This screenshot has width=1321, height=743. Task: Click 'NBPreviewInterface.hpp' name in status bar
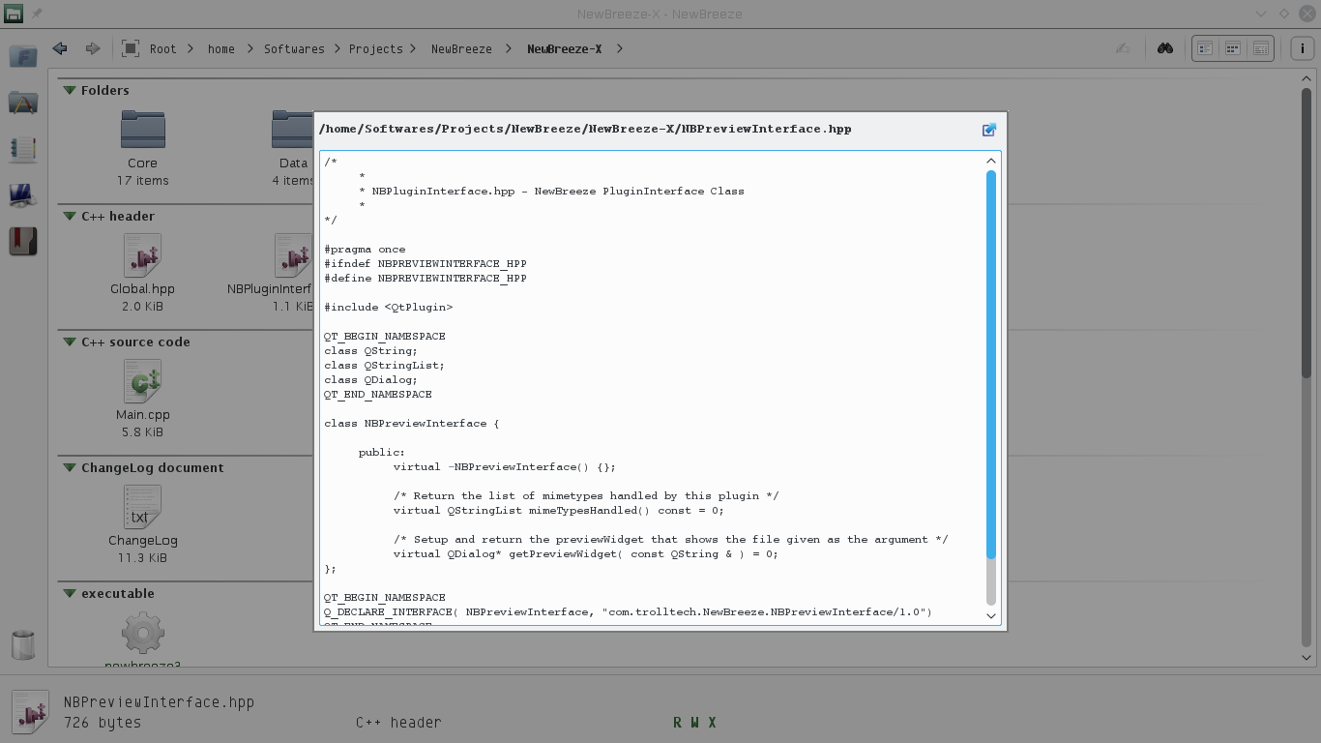159,702
